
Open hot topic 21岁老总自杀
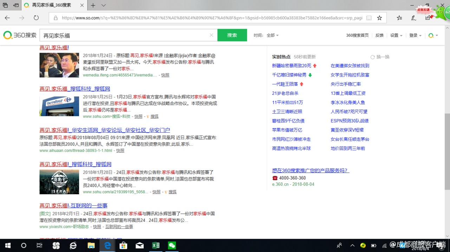[x=285, y=93]
